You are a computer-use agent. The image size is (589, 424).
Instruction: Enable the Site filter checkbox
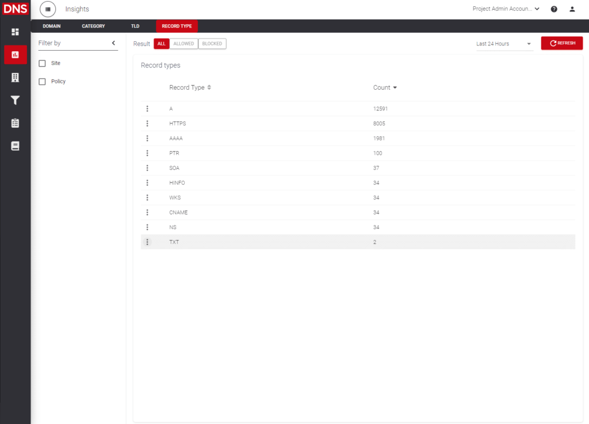pos(42,63)
